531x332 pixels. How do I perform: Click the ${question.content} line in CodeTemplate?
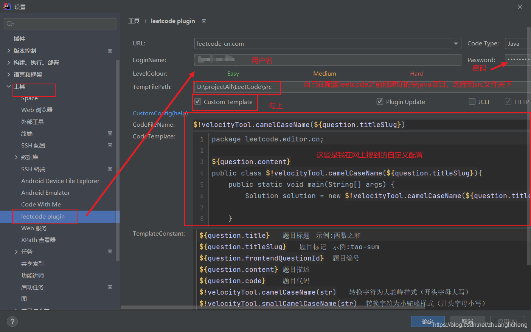[251, 162]
